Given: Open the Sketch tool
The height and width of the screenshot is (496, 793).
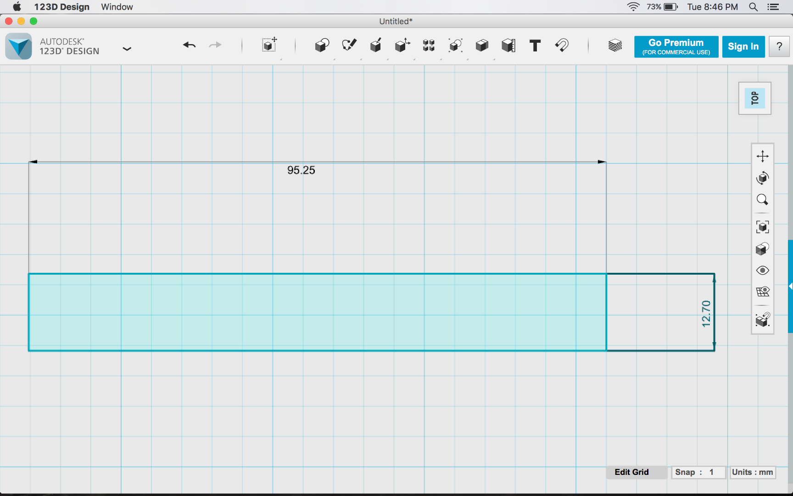Looking at the screenshot, I should (x=349, y=45).
